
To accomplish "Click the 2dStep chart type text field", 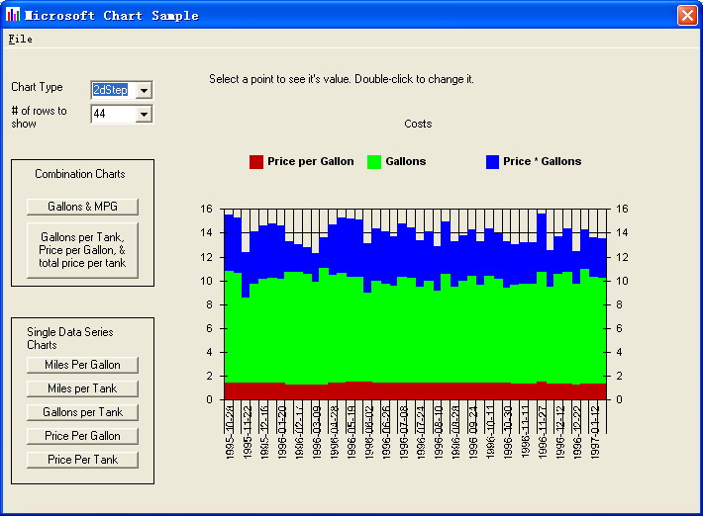I will click(112, 90).
